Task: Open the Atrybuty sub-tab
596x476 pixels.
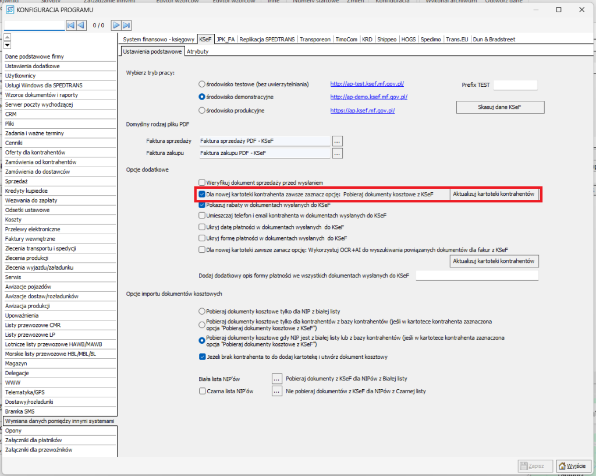Action: pyautogui.click(x=197, y=51)
